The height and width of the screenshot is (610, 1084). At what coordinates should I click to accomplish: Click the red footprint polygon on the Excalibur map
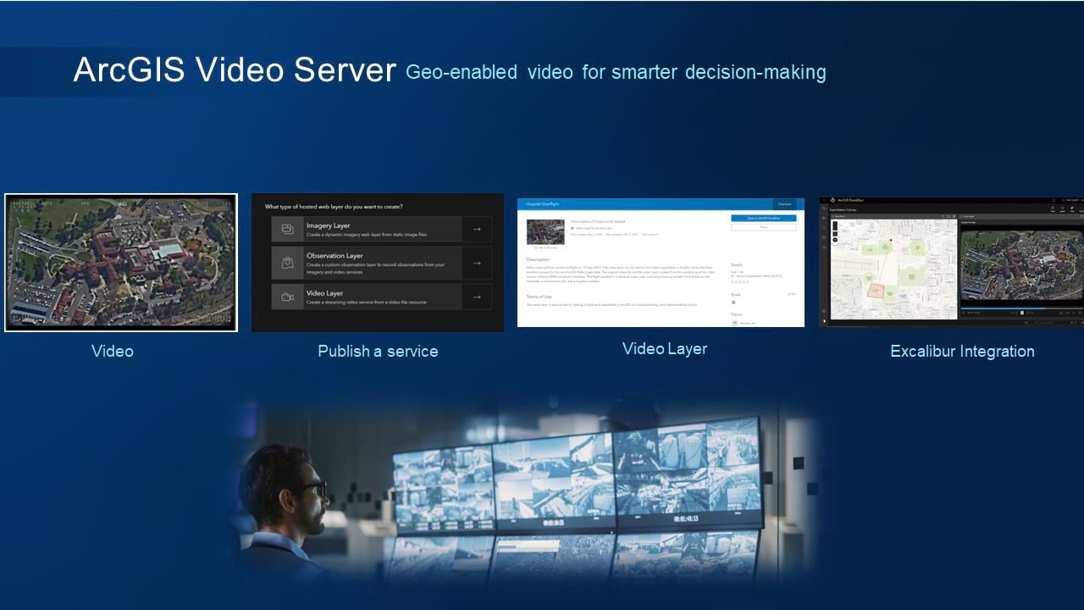(x=876, y=290)
